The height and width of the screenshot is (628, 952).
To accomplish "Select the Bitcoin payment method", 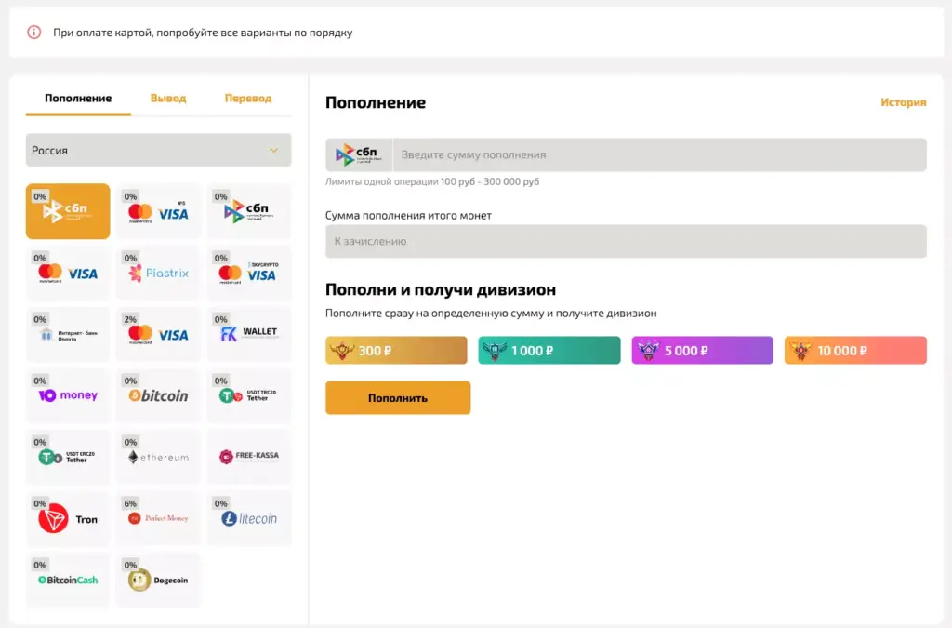I will [158, 395].
